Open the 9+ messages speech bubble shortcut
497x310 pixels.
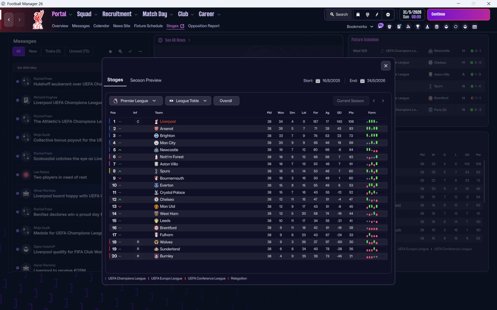381,26
